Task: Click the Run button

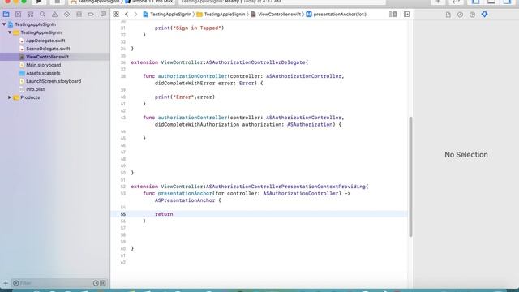Action: coord(39,2)
